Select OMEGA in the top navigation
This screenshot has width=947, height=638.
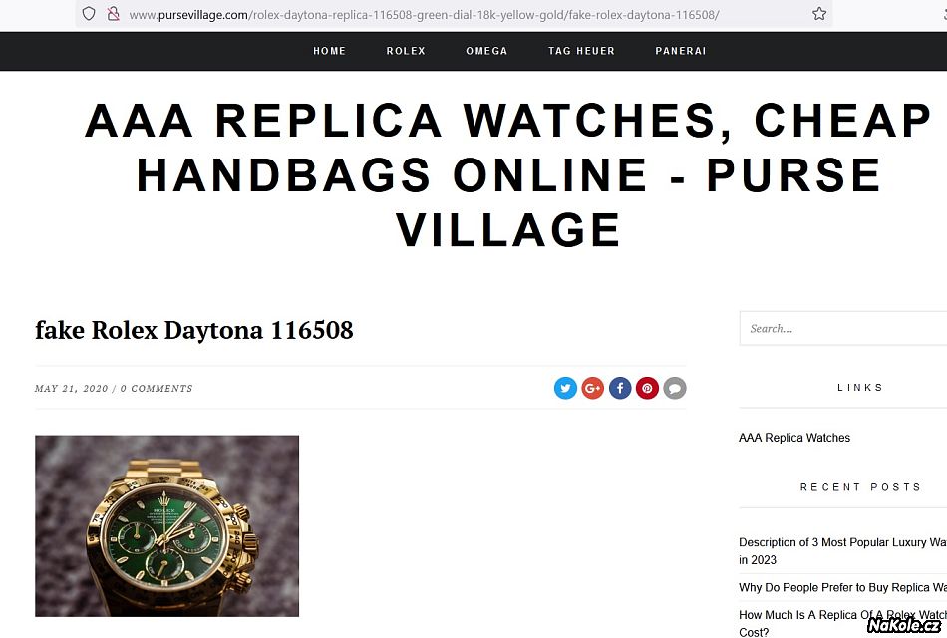[x=486, y=51]
